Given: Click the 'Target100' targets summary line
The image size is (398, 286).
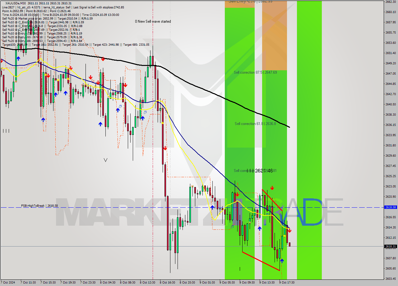Looking at the screenshot, I should [x=76, y=45].
